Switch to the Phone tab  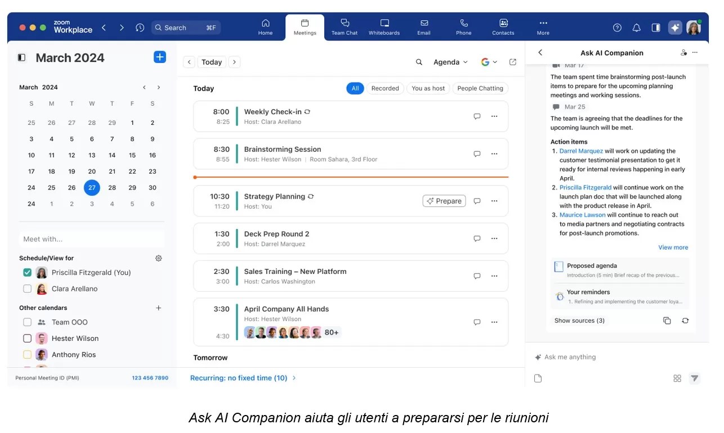point(464,27)
